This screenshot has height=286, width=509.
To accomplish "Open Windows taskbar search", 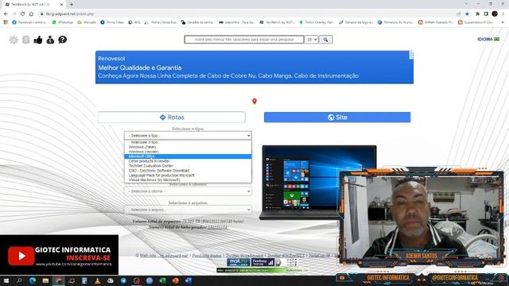I will point(19,280).
